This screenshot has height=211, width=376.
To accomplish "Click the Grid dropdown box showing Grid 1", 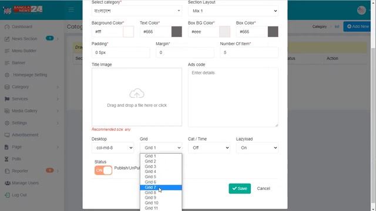I will coord(161,148).
